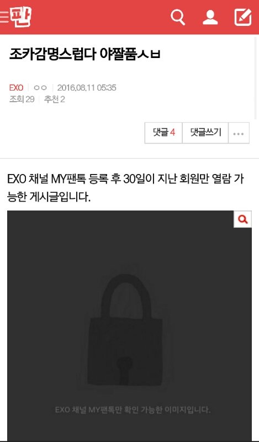Open the three-dot more options button

tap(239, 133)
